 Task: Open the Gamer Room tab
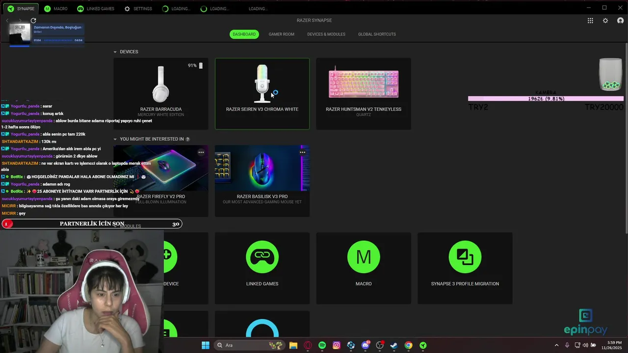click(282, 34)
